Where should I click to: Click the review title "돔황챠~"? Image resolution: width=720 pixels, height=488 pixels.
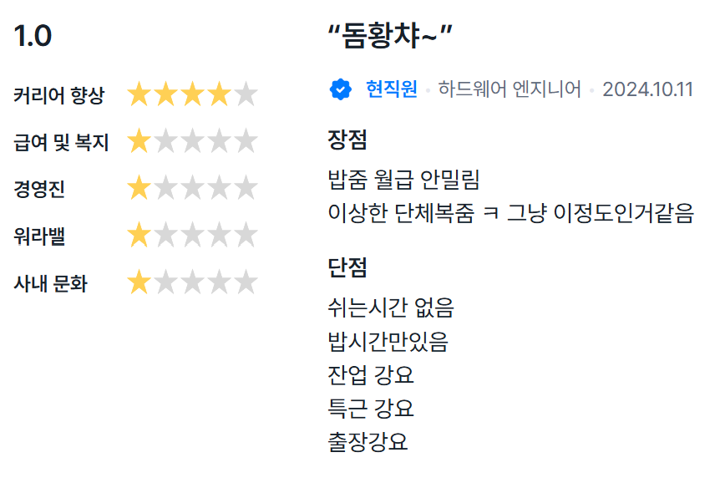(391, 35)
